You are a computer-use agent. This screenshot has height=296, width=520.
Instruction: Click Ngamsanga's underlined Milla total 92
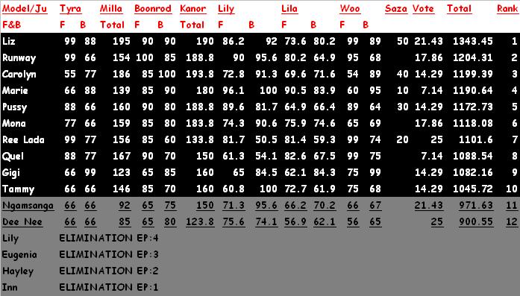click(x=125, y=206)
